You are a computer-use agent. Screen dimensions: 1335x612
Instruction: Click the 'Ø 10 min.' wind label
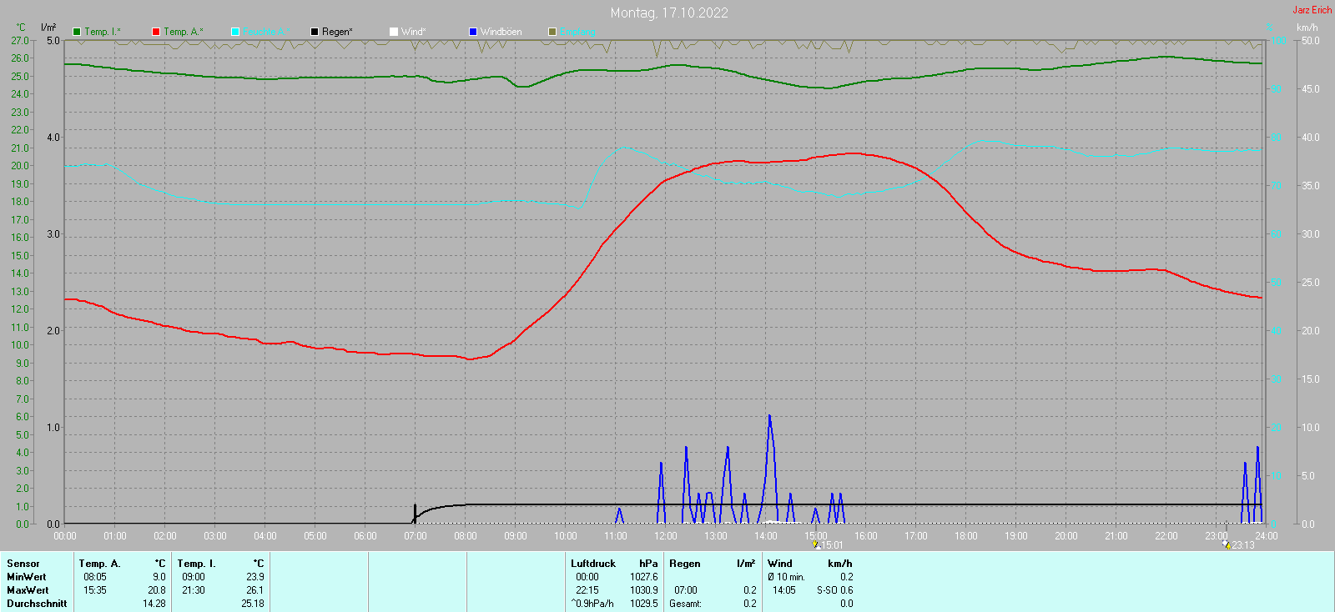786,577
